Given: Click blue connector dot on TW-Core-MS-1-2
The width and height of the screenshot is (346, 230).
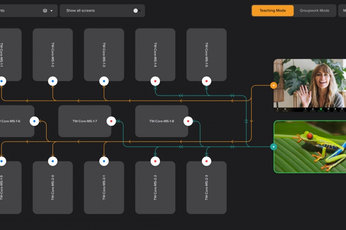Looking at the screenshot, I should pyautogui.click(x=53, y=81).
